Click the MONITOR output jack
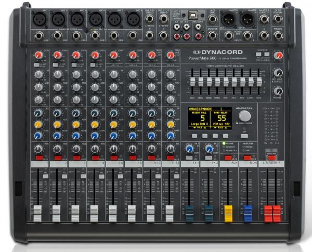 [213, 36]
